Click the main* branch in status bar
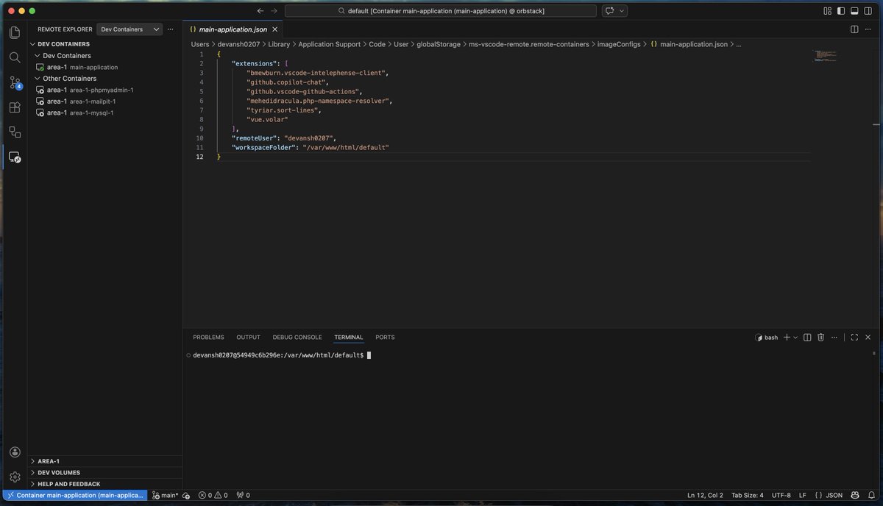The height and width of the screenshot is (506, 883). point(166,496)
